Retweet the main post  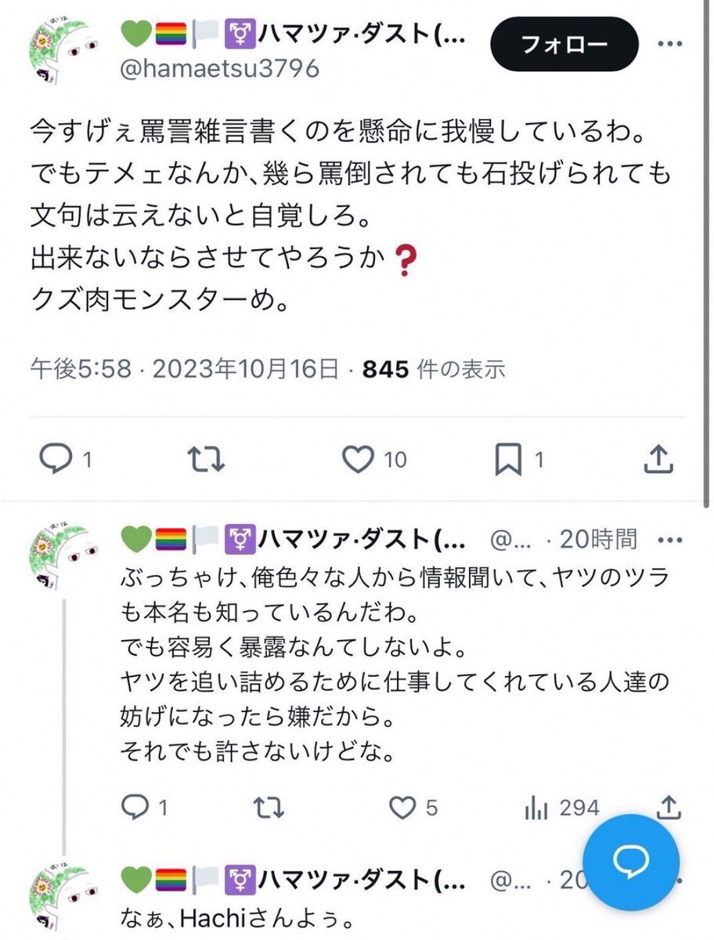point(208,460)
